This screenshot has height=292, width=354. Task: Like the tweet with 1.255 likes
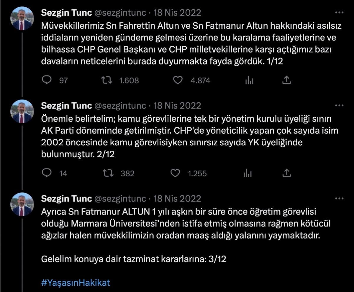coord(176,173)
